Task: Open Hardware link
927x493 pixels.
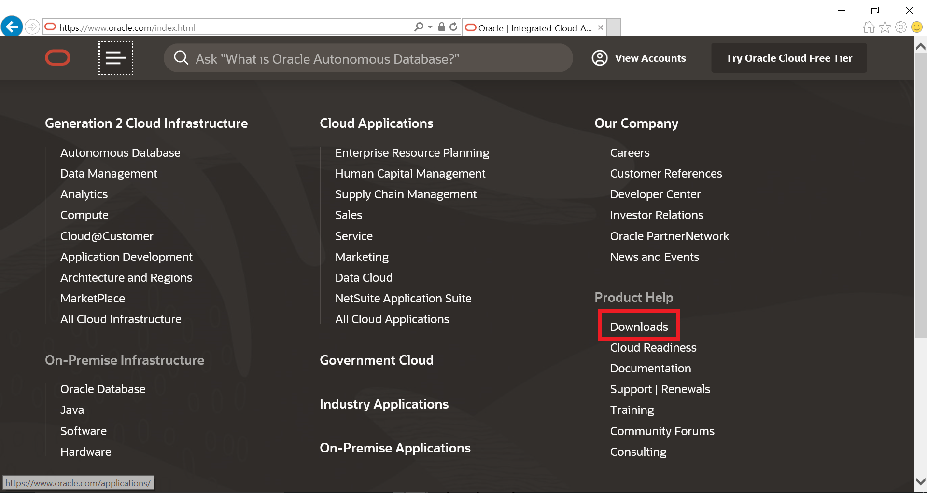Action: pos(85,452)
